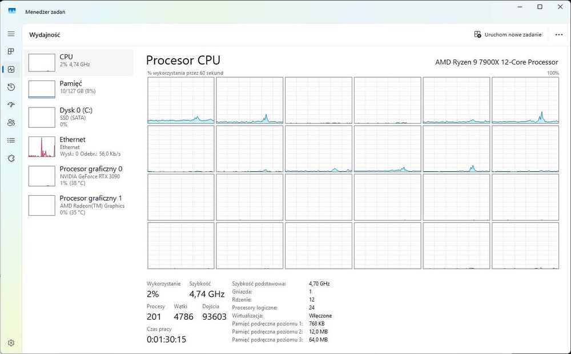571x354 pixels.
Task: Click the Task Manager app icon in title bar
Action: pos(12,11)
